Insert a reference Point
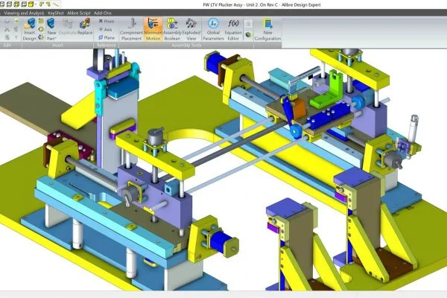The image size is (447, 298). point(107,21)
